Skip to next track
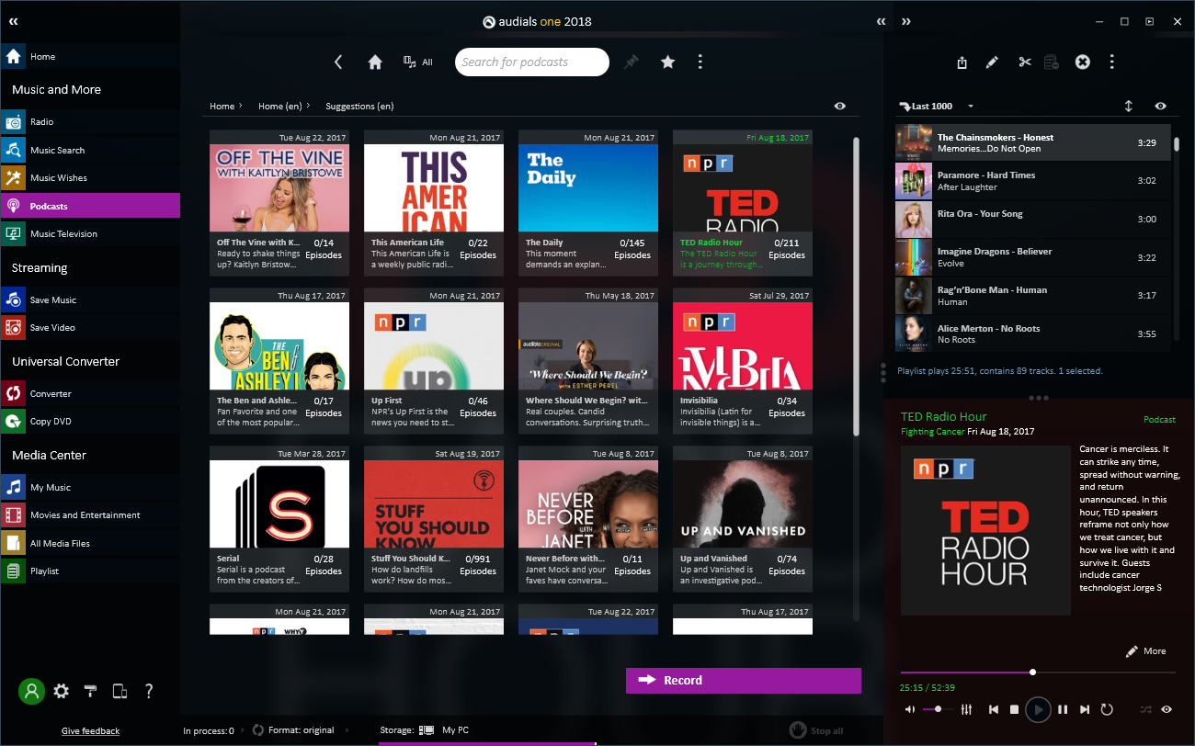The height and width of the screenshot is (746, 1195). [1085, 709]
